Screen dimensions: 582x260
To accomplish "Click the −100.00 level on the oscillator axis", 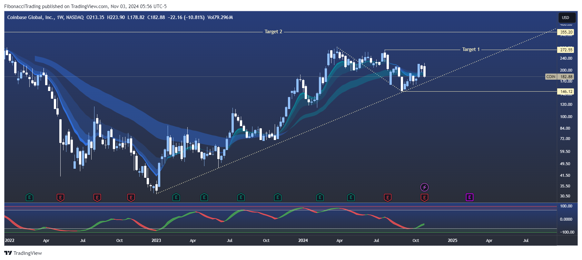I will pos(567,232).
